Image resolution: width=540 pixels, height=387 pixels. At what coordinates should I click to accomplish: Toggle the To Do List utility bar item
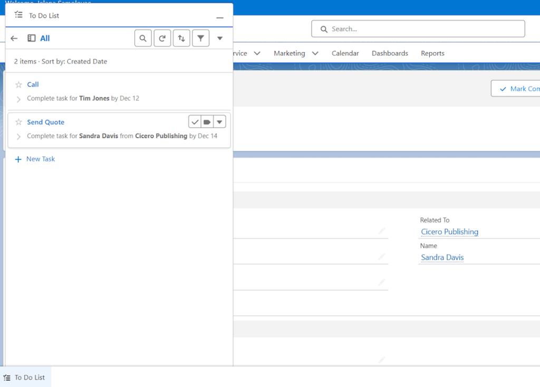click(25, 377)
